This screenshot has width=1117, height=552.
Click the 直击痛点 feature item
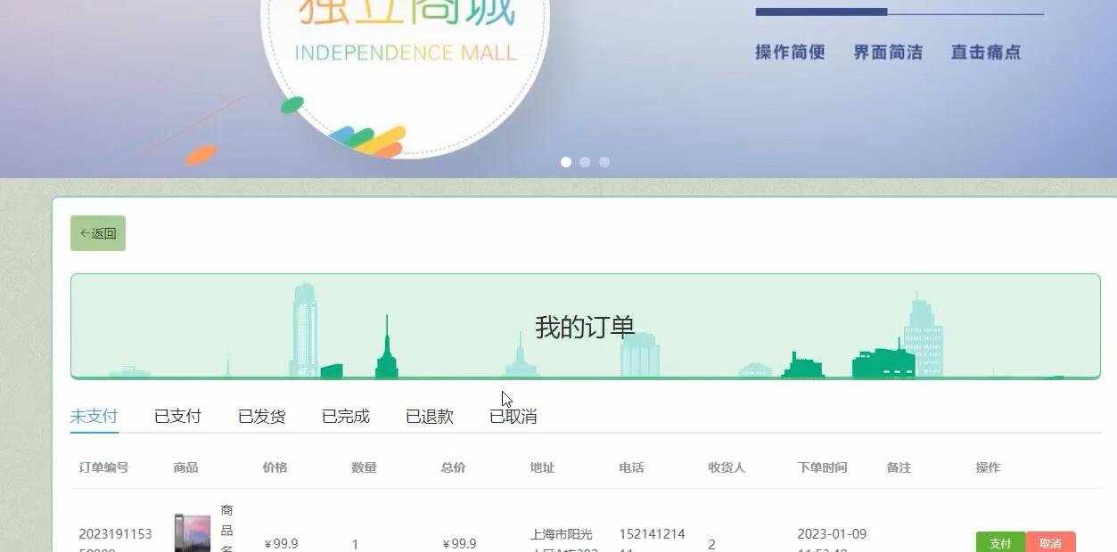(x=985, y=52)
